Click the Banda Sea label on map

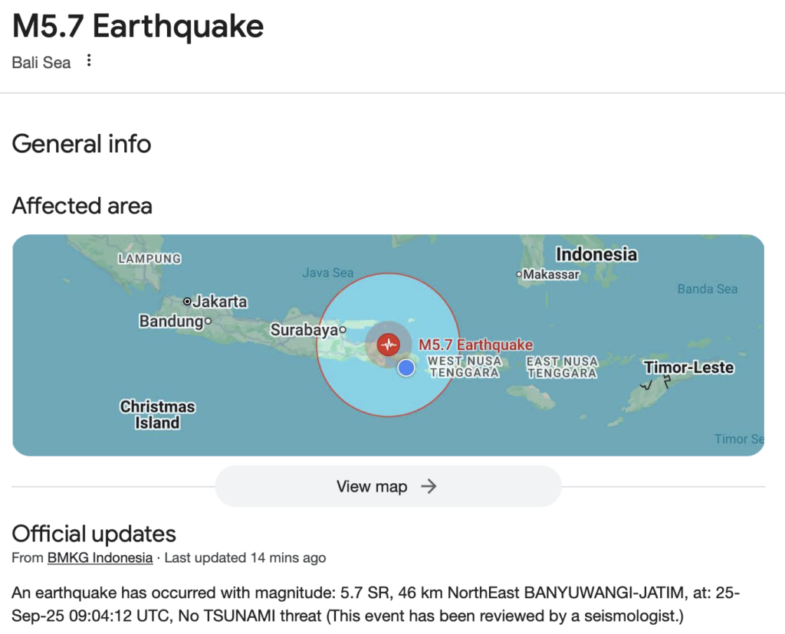[707, 289]
